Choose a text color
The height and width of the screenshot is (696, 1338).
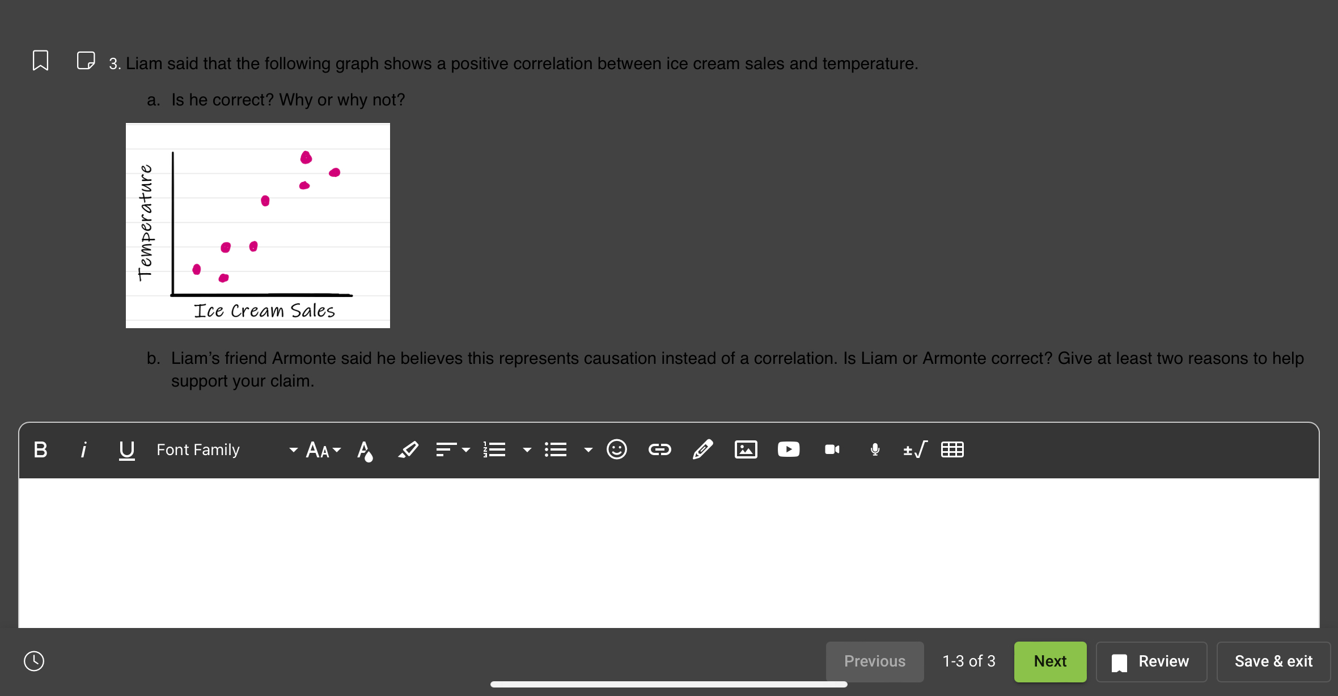coord(365,451)
